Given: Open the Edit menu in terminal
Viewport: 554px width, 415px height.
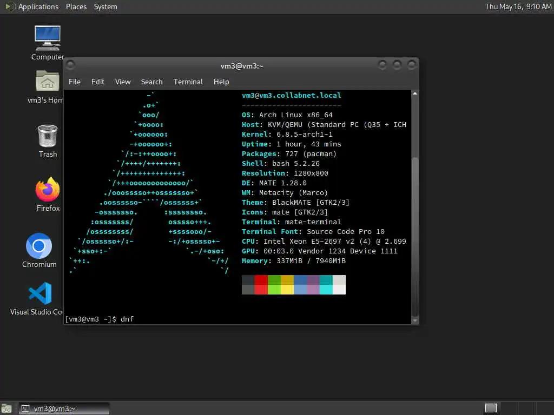Looking at the screenshot, I should [97, 82].
